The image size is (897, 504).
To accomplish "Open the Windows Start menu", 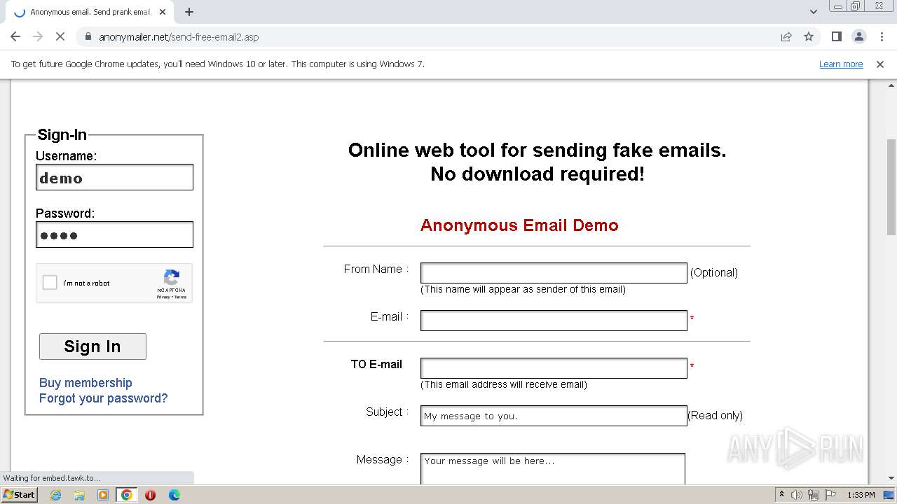I will click(x=20, y=494).
